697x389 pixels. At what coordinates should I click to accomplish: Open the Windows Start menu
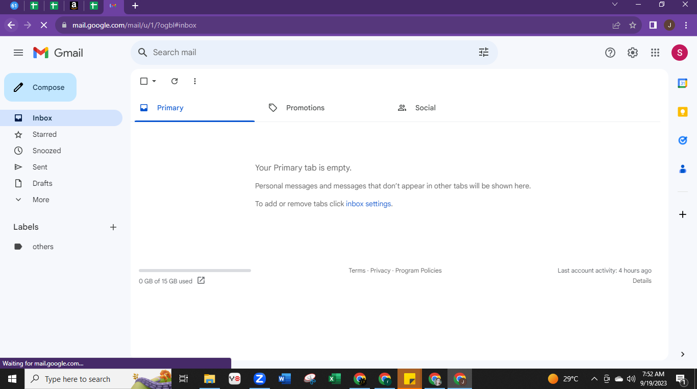(12, 379)
